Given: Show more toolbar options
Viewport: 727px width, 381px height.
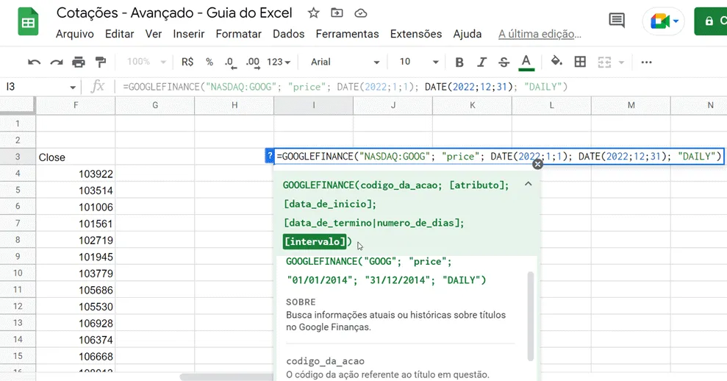Looking at the screenshot, I should point(646,63).
